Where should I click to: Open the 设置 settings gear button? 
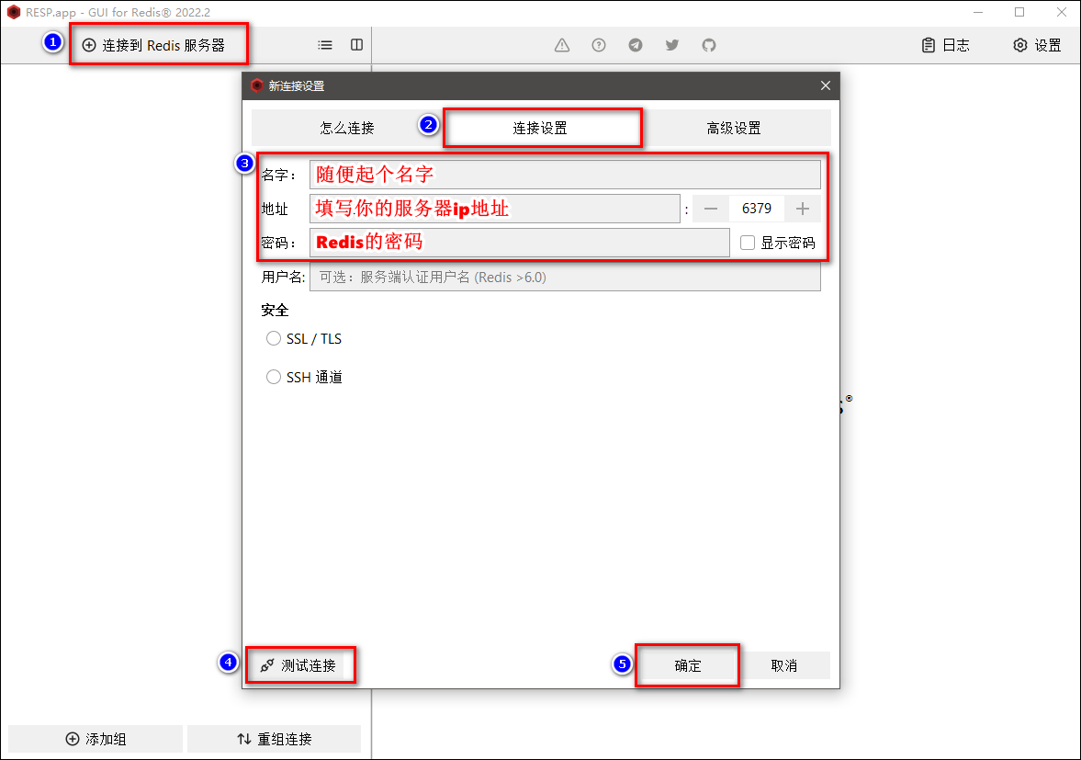[x=1037, y=46]
